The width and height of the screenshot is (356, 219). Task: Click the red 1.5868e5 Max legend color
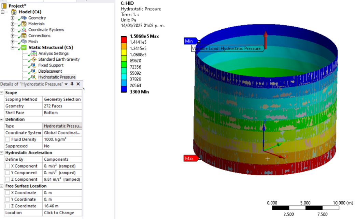pos(124,40)
